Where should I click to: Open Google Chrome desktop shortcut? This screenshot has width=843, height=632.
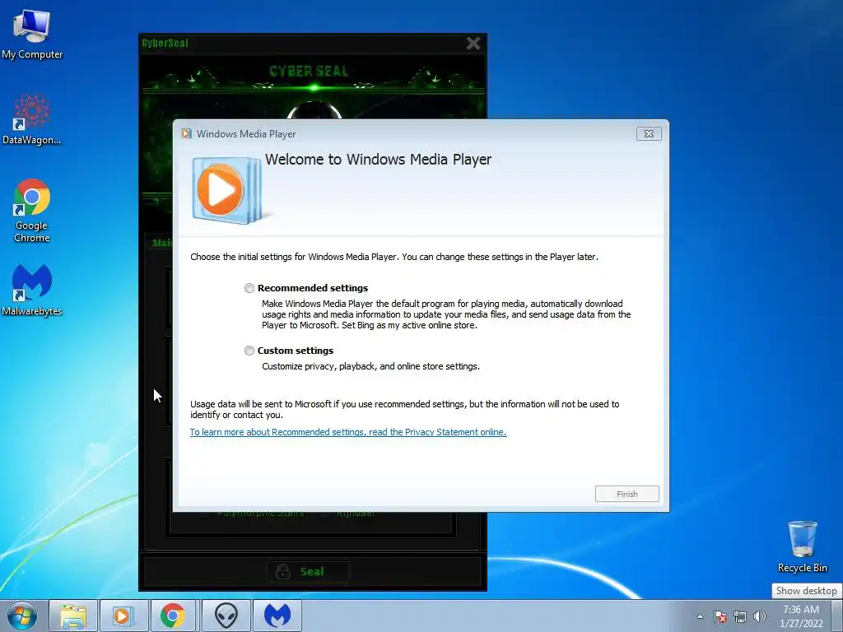[32, 211]
